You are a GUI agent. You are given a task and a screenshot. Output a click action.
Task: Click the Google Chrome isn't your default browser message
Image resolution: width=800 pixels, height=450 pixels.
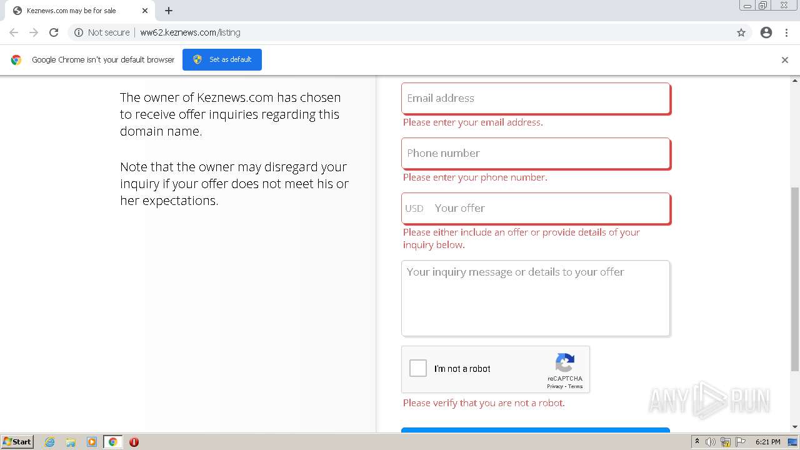103,60
